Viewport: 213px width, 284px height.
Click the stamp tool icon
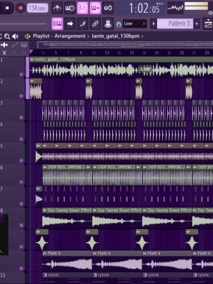(108, 24)
